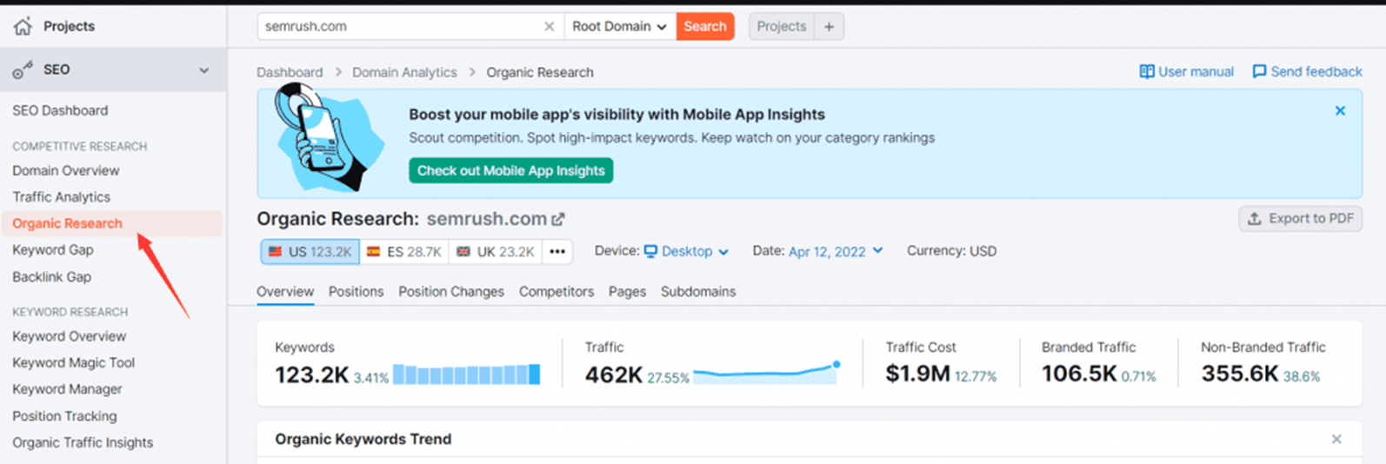Select the ES 28.7K database
Viewport: 1386px width, 464px height.
[404, 252]
